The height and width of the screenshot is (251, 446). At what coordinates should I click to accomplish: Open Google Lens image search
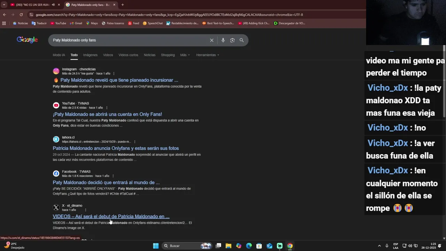click(x=232, y=40)
